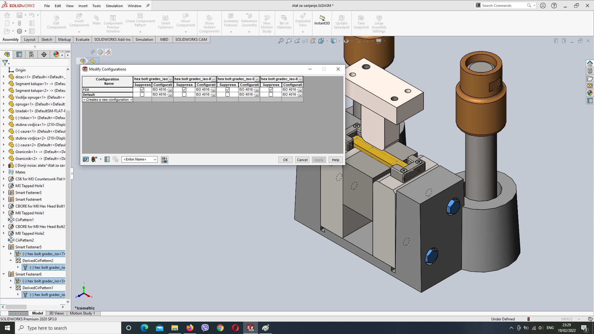This screenshot has width=594, height=334.
Task: Click the Apply button in Modify Configurations
Action: click(319, 160)
